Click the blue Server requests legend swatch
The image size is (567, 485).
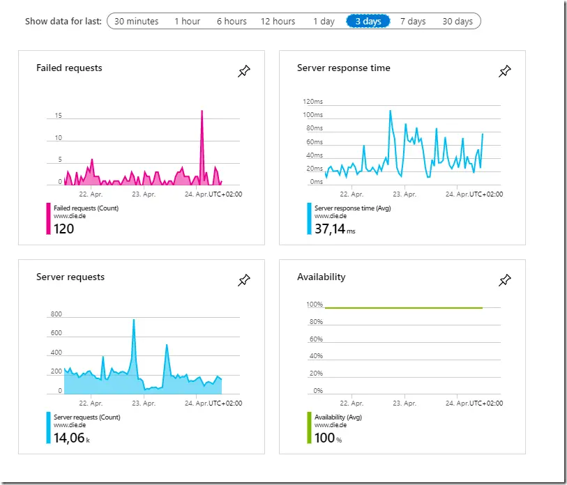[x=48, y=428]
